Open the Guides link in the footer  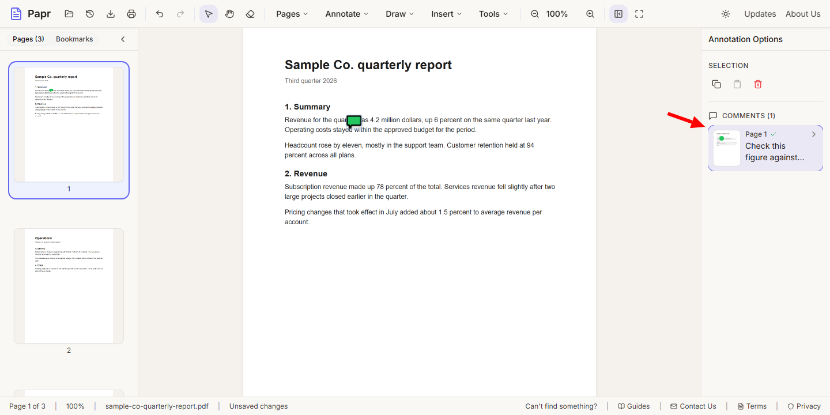pyautogui.click(x=633, y=406)
